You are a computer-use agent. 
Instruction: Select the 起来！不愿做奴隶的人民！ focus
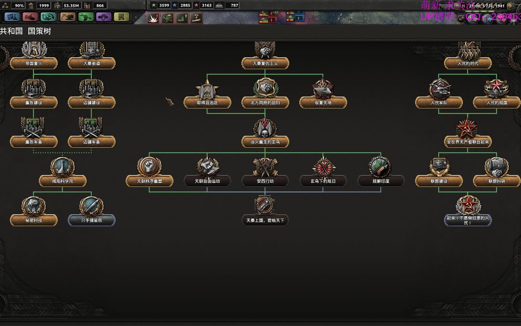tap(468, 220)
